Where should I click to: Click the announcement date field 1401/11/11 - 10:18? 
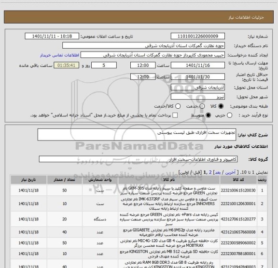pos(52,36)
